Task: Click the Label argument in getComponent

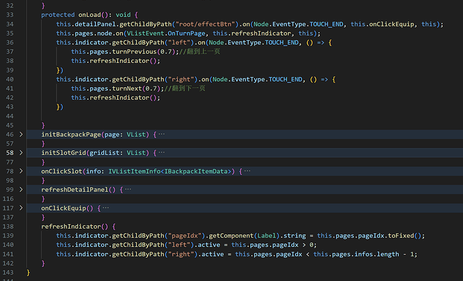Action: pyautogui.click(x=266, y=235)
